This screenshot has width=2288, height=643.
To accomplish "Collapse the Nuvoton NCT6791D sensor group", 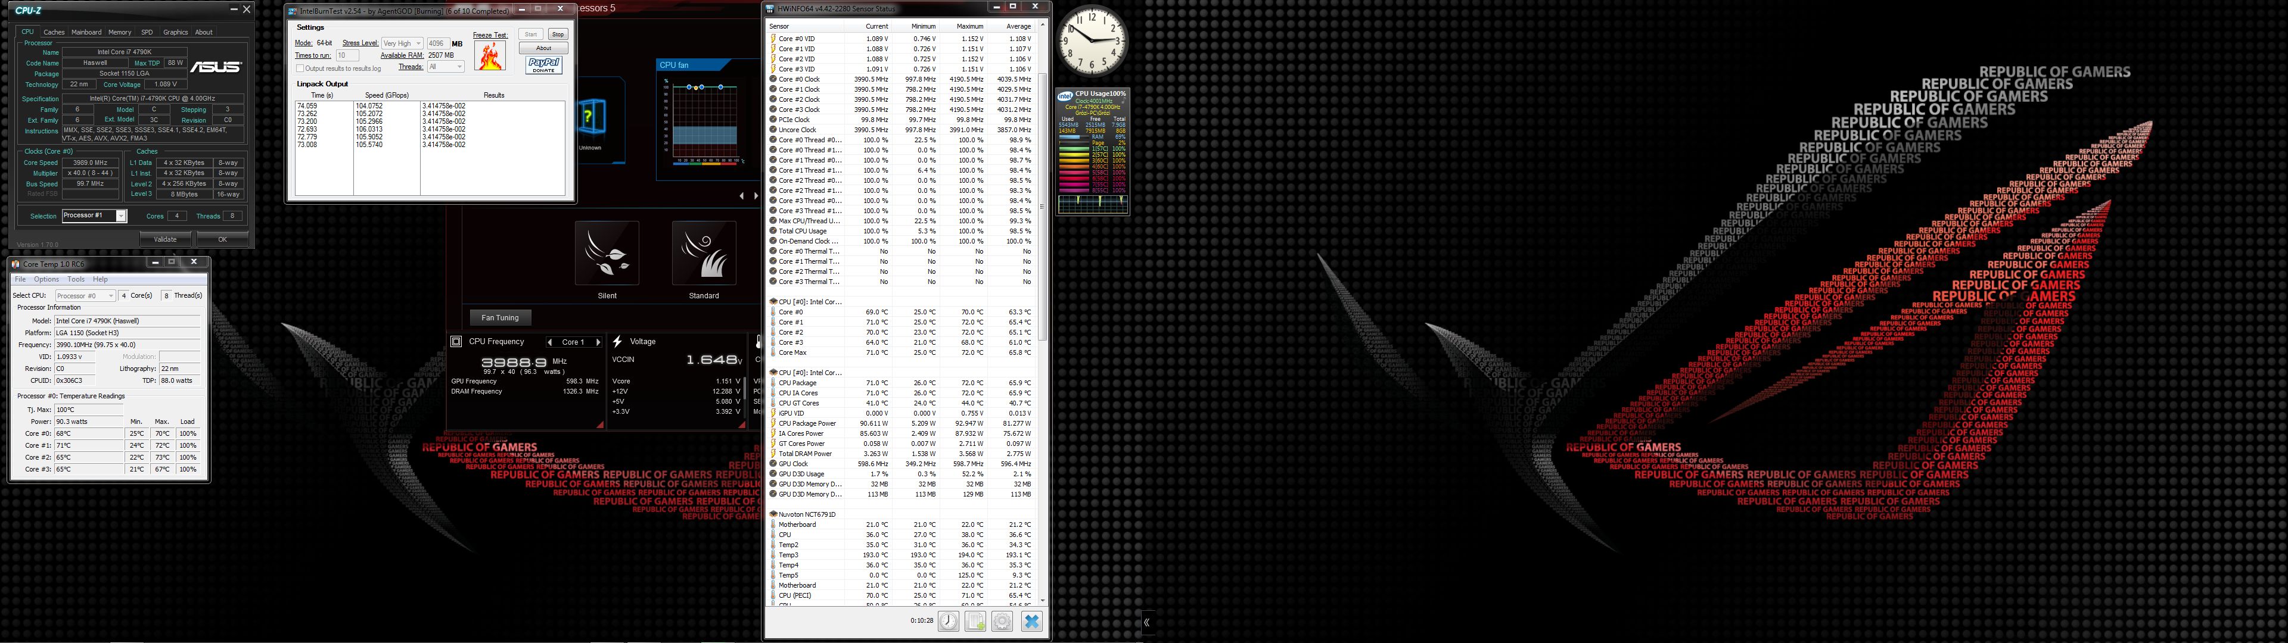I will 773,514.
